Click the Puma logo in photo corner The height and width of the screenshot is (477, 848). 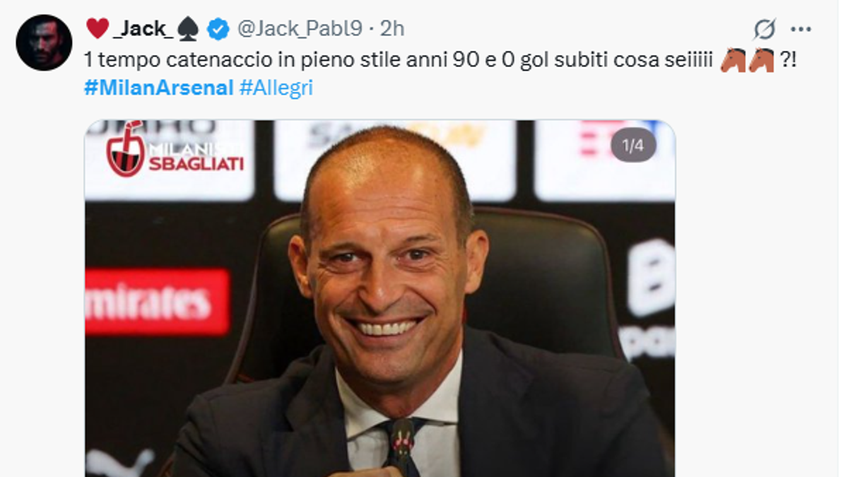(x=120, y=463)
